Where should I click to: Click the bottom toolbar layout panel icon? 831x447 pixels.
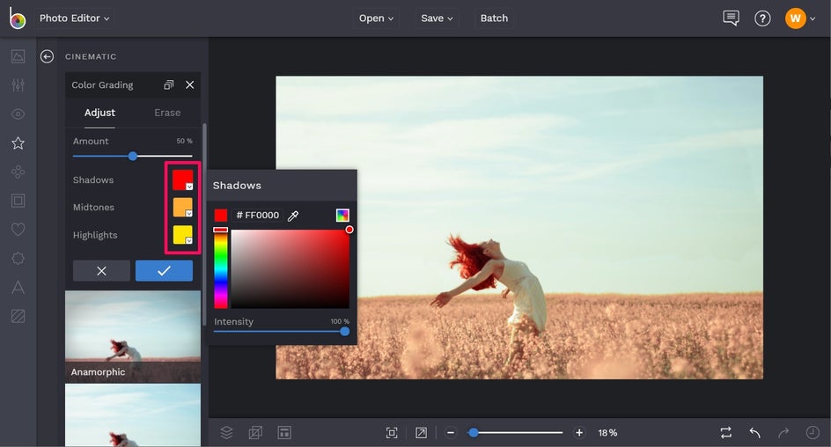(284, 433)
